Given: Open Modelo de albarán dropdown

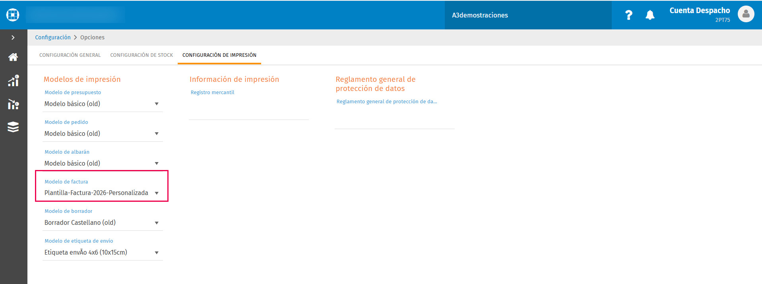Looking at the screenshot, I should 103,163.
